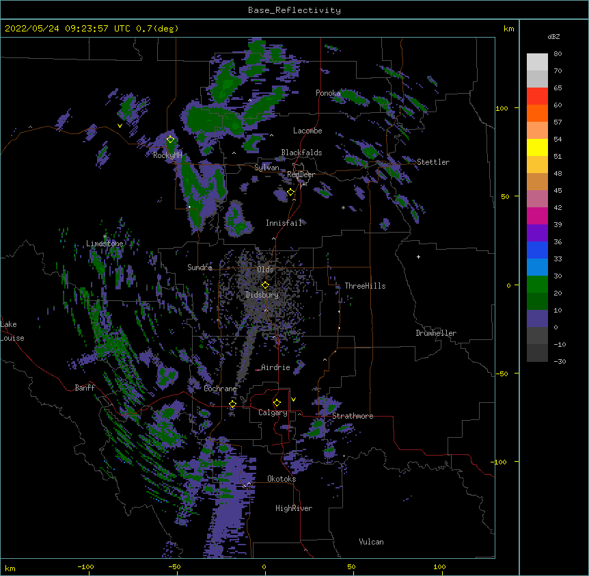Click the white plus marker north of Drumheller

click(418, 257)
